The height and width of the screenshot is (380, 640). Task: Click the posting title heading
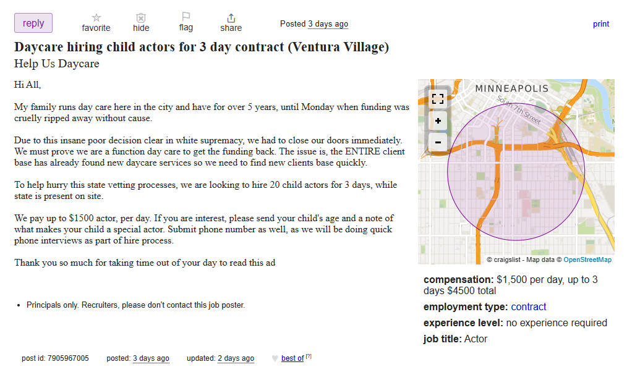(202, 48)
